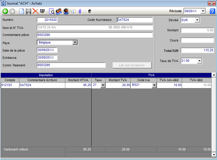Click the paperclip attachment icon
Image resolution: width=217 pixels, height=160 pixels.
coord(79,11)
